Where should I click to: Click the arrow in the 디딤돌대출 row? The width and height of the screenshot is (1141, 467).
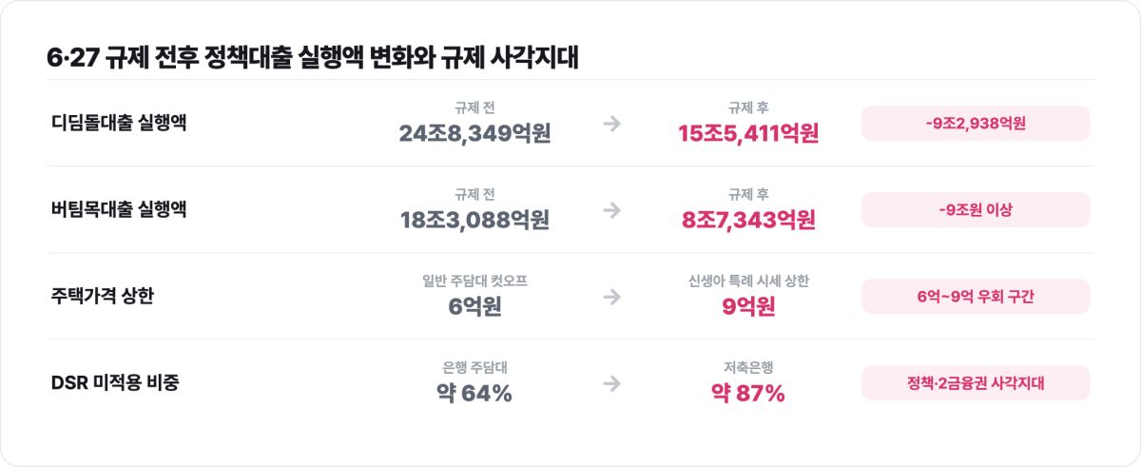tap(612, 124)
